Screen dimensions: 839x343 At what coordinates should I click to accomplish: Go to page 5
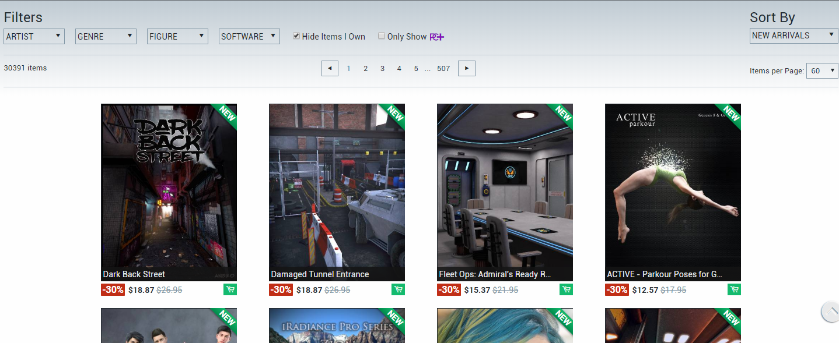[416, 68]
